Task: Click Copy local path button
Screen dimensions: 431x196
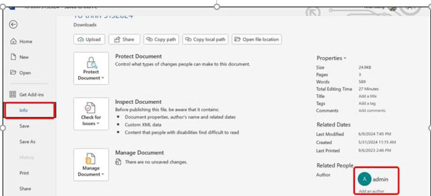Action: tap(205, 39)
